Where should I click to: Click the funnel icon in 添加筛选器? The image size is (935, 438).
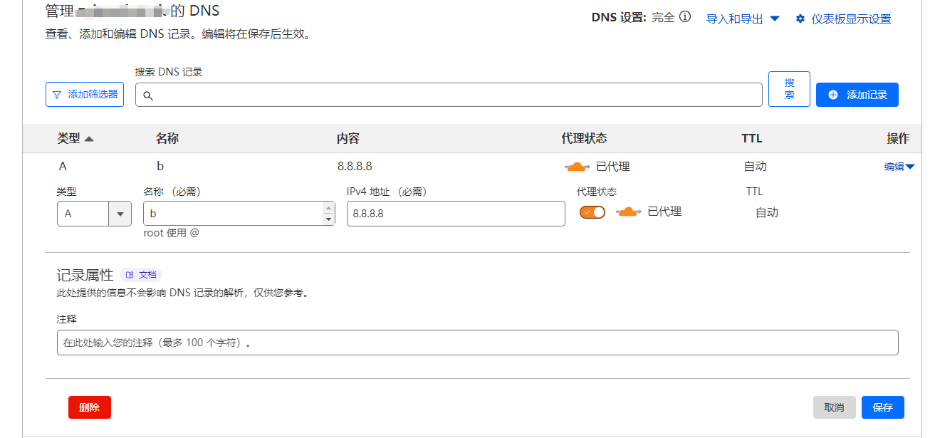tap(57, 95)
